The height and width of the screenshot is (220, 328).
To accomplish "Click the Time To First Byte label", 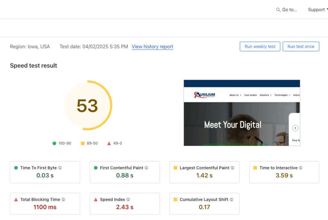I will 38,168.
